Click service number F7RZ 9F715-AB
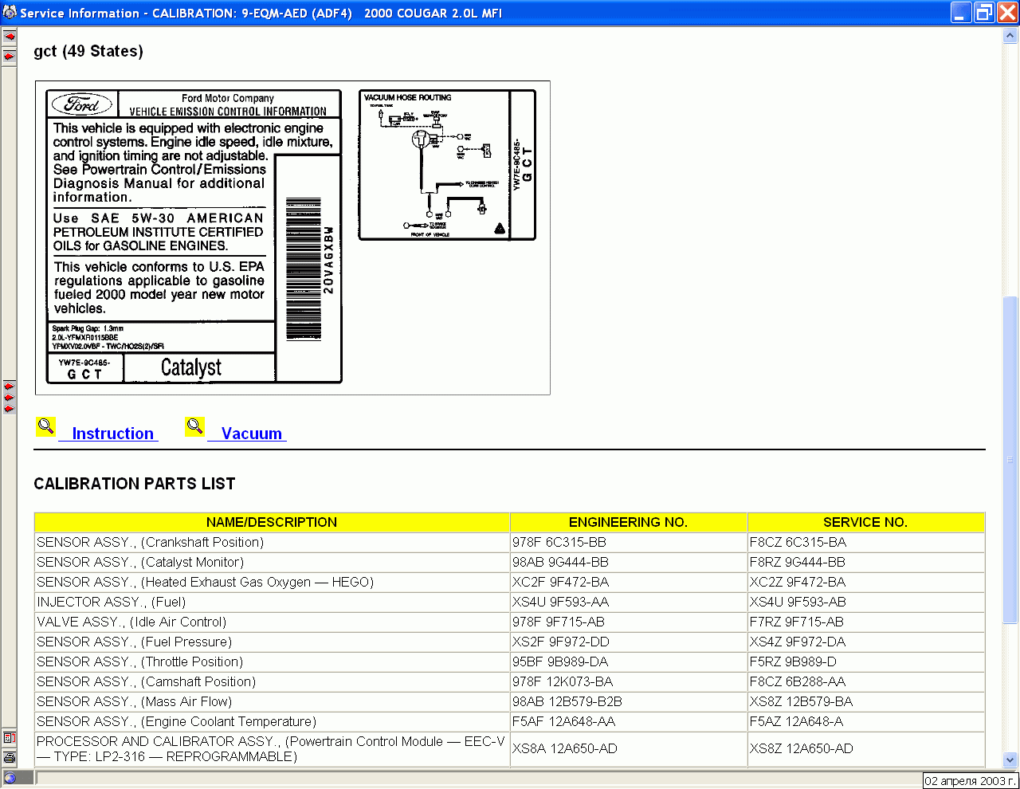This screenshot has width=1020, height=789. pos(797,622)
